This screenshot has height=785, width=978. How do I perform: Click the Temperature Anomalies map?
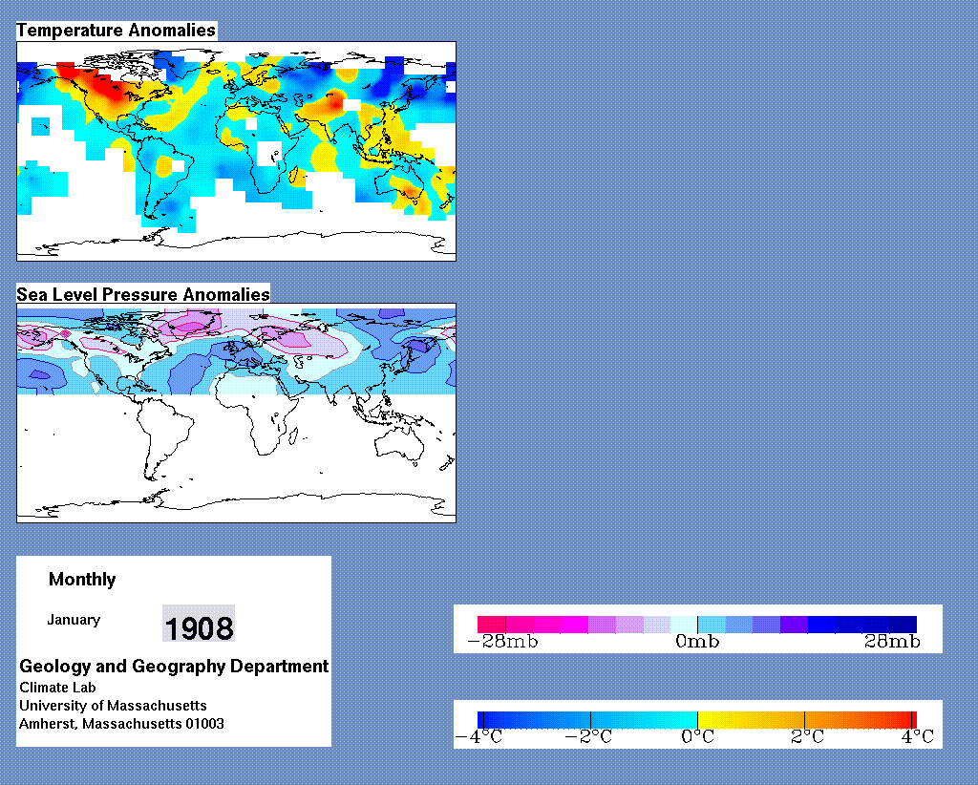coord(236,151)
